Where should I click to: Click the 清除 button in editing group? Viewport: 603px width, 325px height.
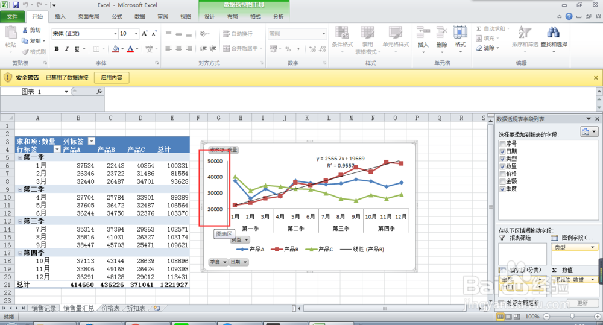point(487,48)
